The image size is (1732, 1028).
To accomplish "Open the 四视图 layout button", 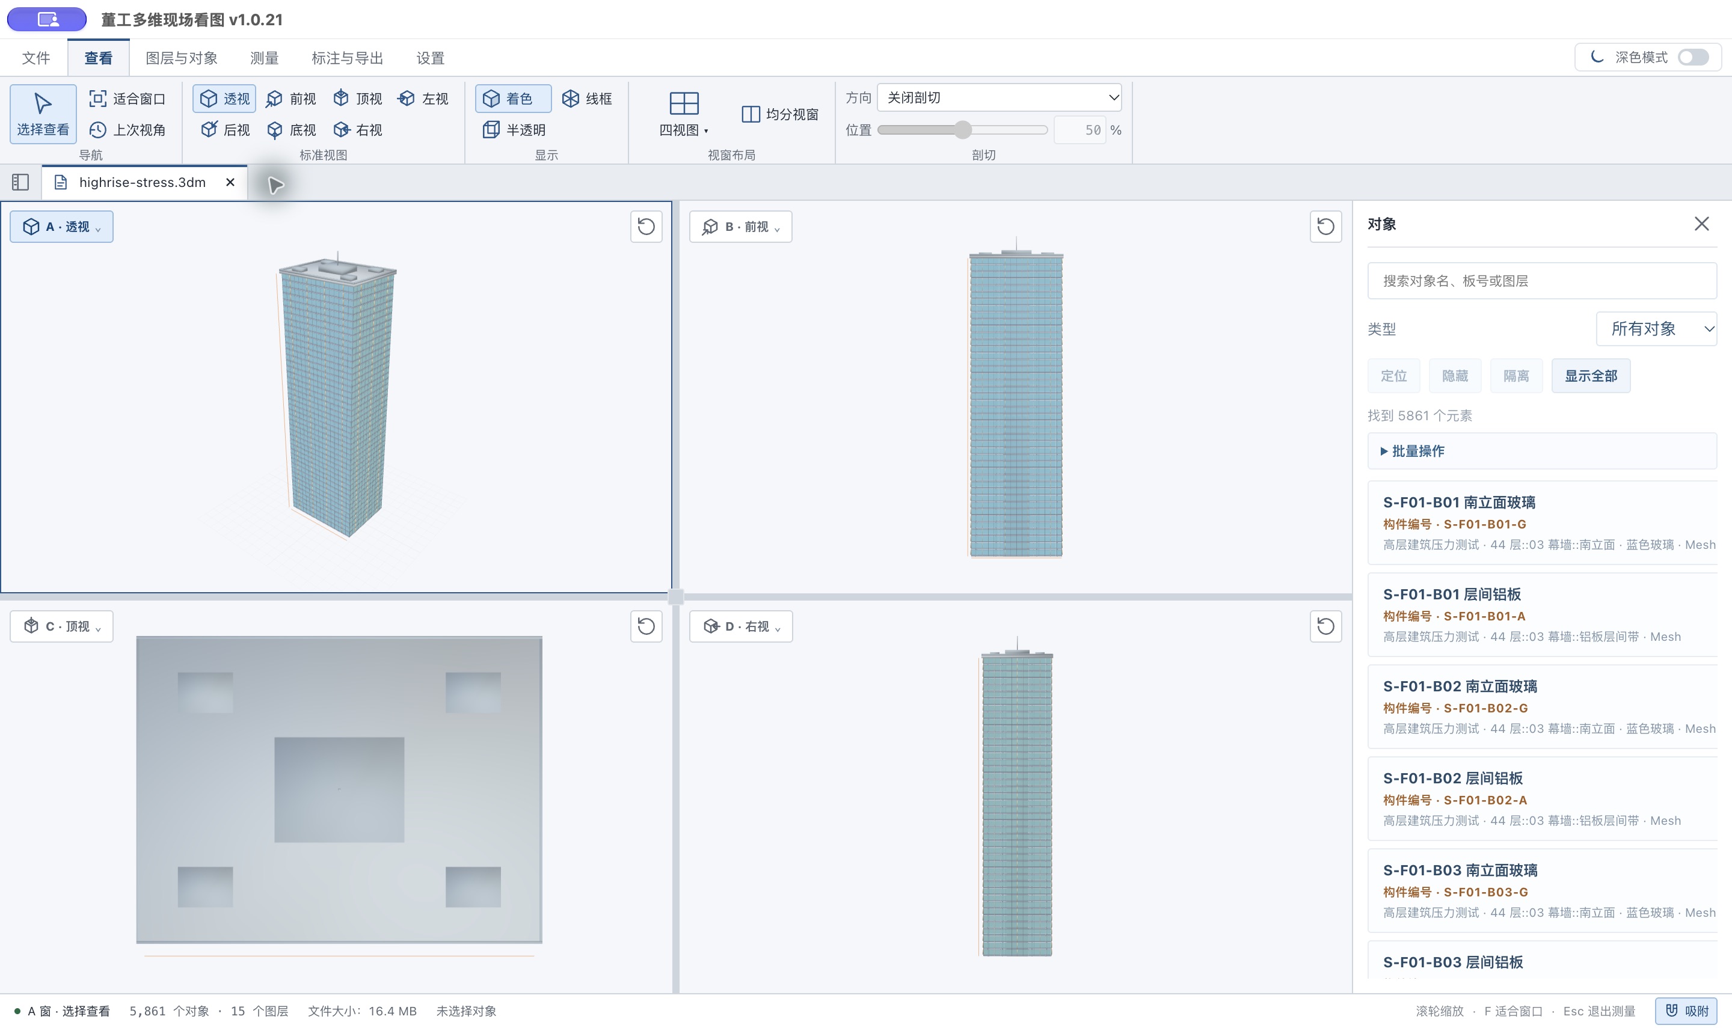I will [x=684, y=114].
